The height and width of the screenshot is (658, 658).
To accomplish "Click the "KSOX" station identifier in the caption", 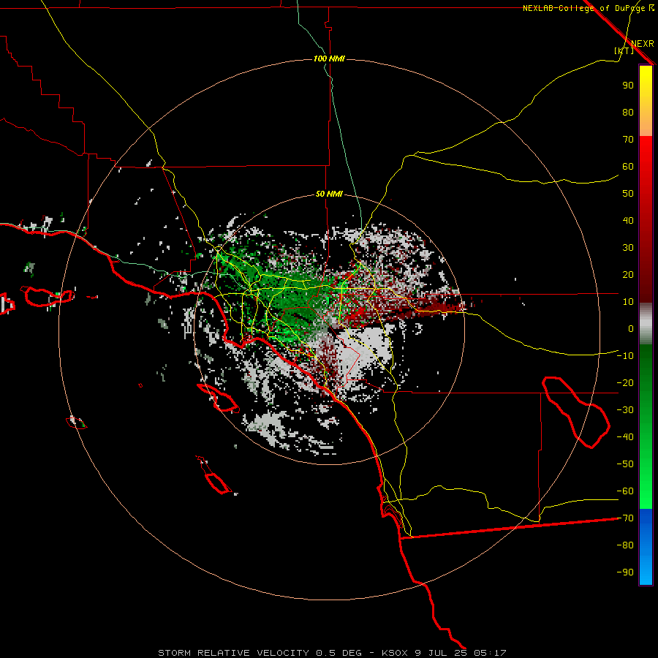I will pos(395,653).
